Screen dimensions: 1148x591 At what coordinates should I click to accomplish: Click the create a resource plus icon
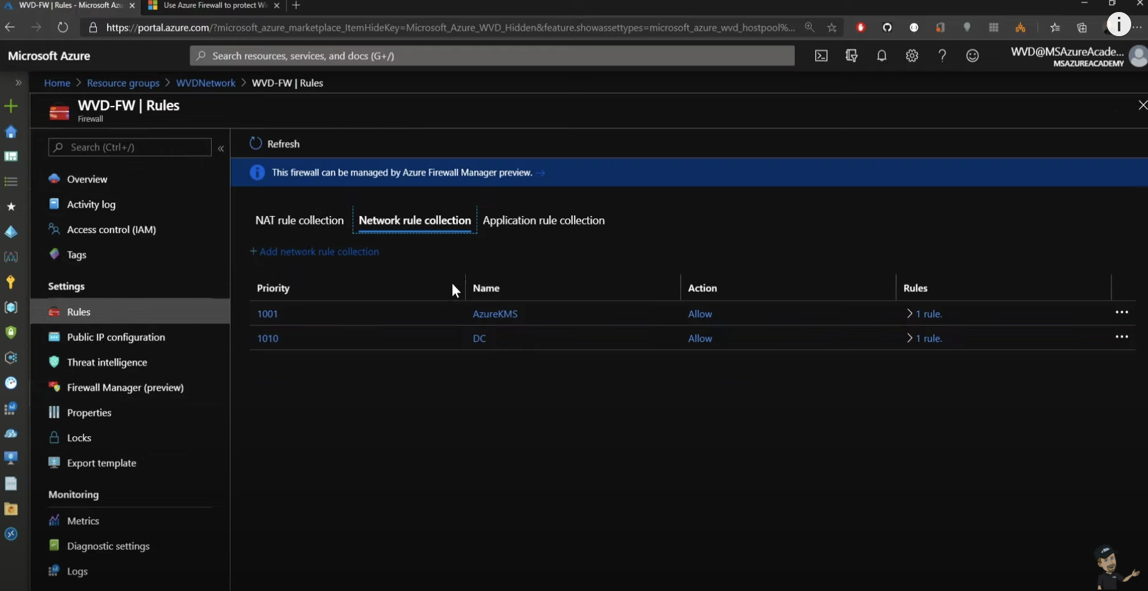(11, 107)
